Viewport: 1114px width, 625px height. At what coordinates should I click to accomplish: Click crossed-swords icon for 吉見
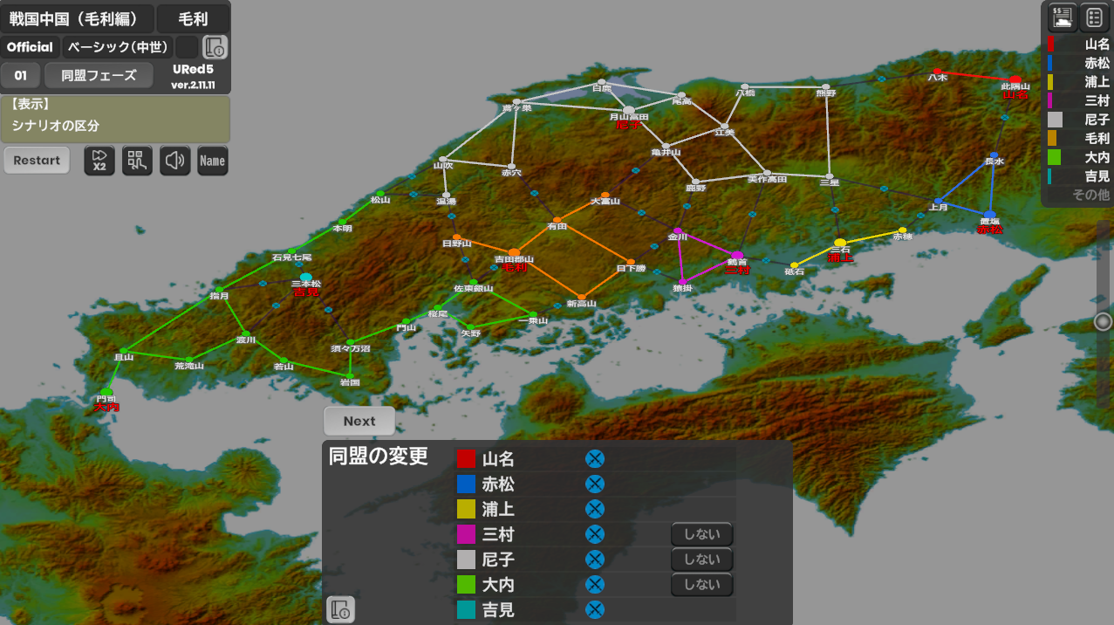594,609
